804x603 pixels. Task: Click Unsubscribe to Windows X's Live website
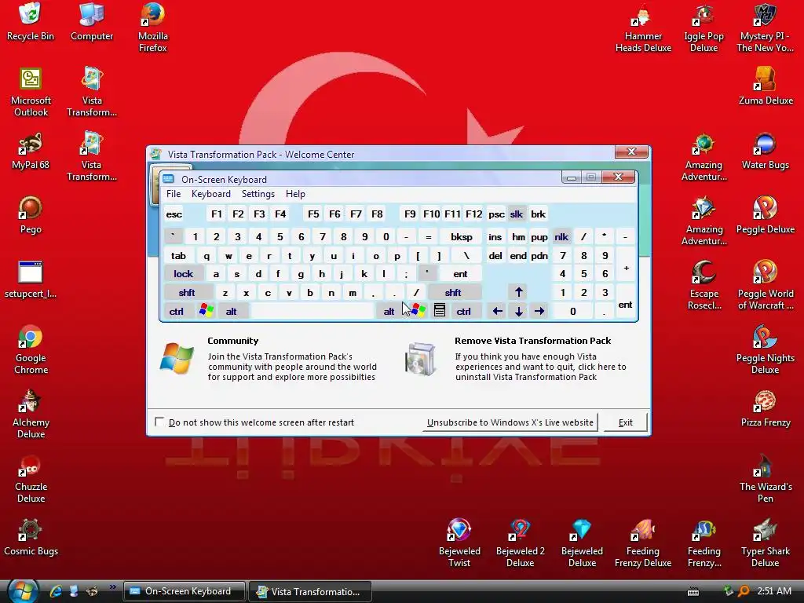click(510, 422)
